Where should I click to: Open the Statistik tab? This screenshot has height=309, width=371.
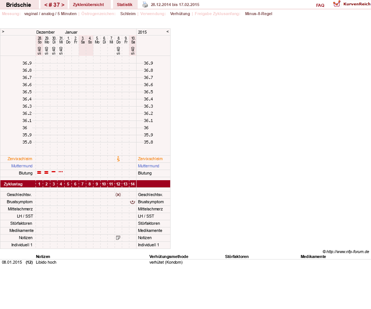tap(124, 5)
